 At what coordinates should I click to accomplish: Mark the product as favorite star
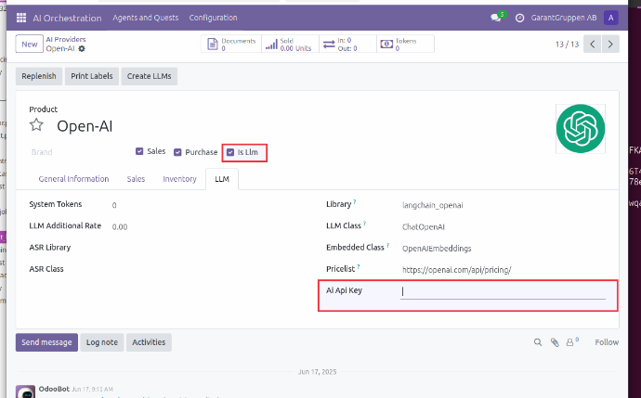tap(36, 124)
